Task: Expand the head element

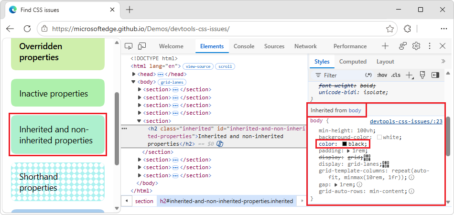Action: pyautogui.click(x=134, y=74)
